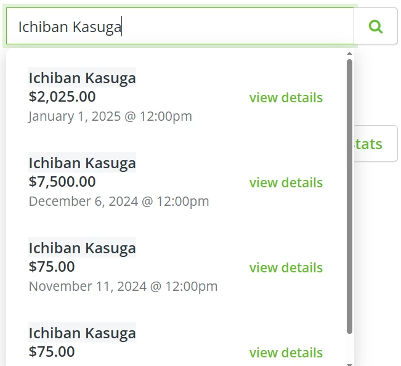This screenshot has height=366, width=401.
Task: Click the results list scrollbar thumb
Action: tap(349, 197)
